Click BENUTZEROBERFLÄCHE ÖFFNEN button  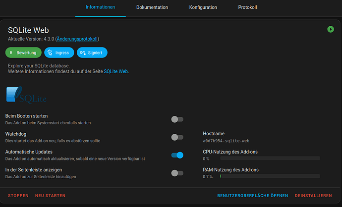(253, 196)
